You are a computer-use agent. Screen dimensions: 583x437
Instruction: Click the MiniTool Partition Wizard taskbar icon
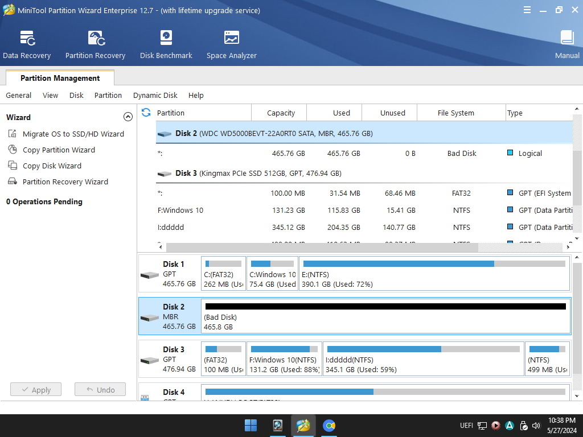(x=303, y=425)
